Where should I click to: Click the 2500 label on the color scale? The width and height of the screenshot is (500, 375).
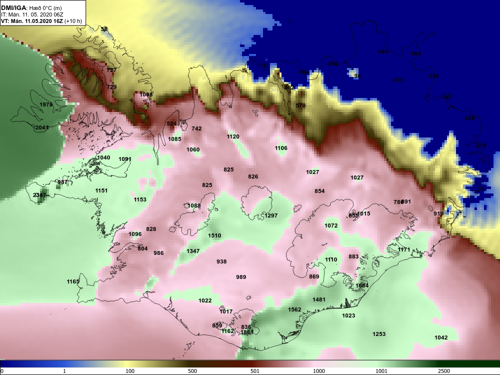coord(444,371)
